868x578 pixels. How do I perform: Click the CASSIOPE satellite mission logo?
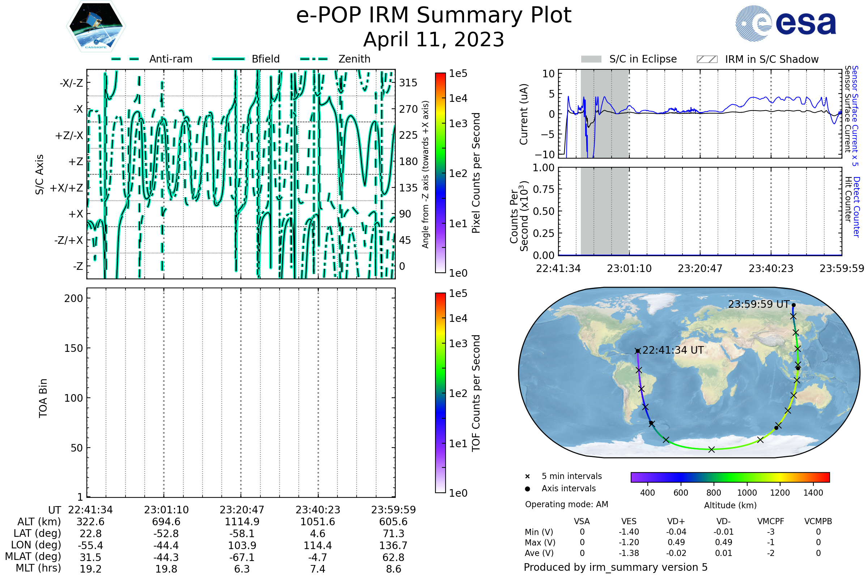point(96,26)
